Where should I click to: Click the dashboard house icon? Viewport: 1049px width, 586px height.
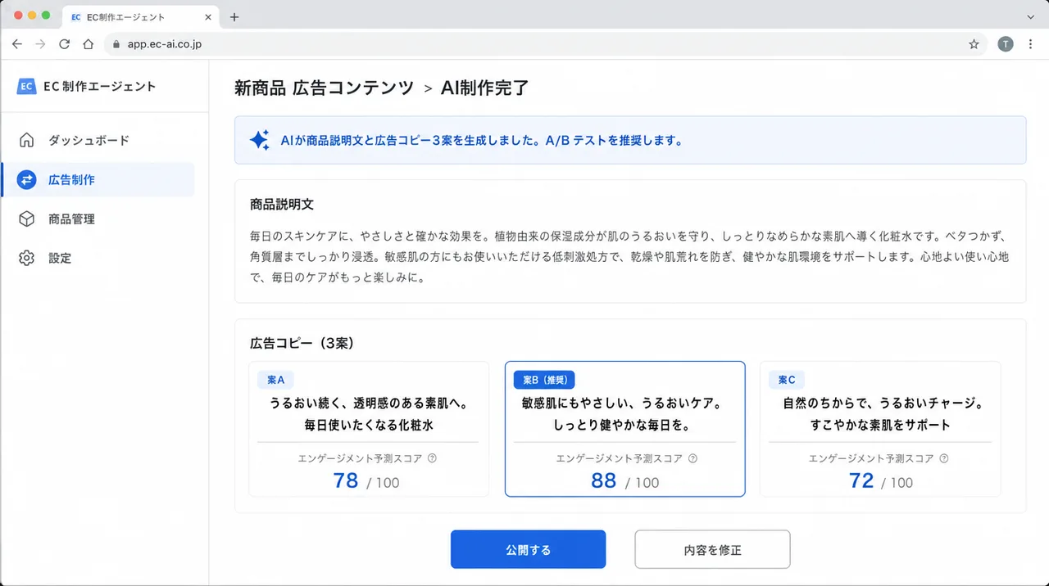click(x=26, y=140)
